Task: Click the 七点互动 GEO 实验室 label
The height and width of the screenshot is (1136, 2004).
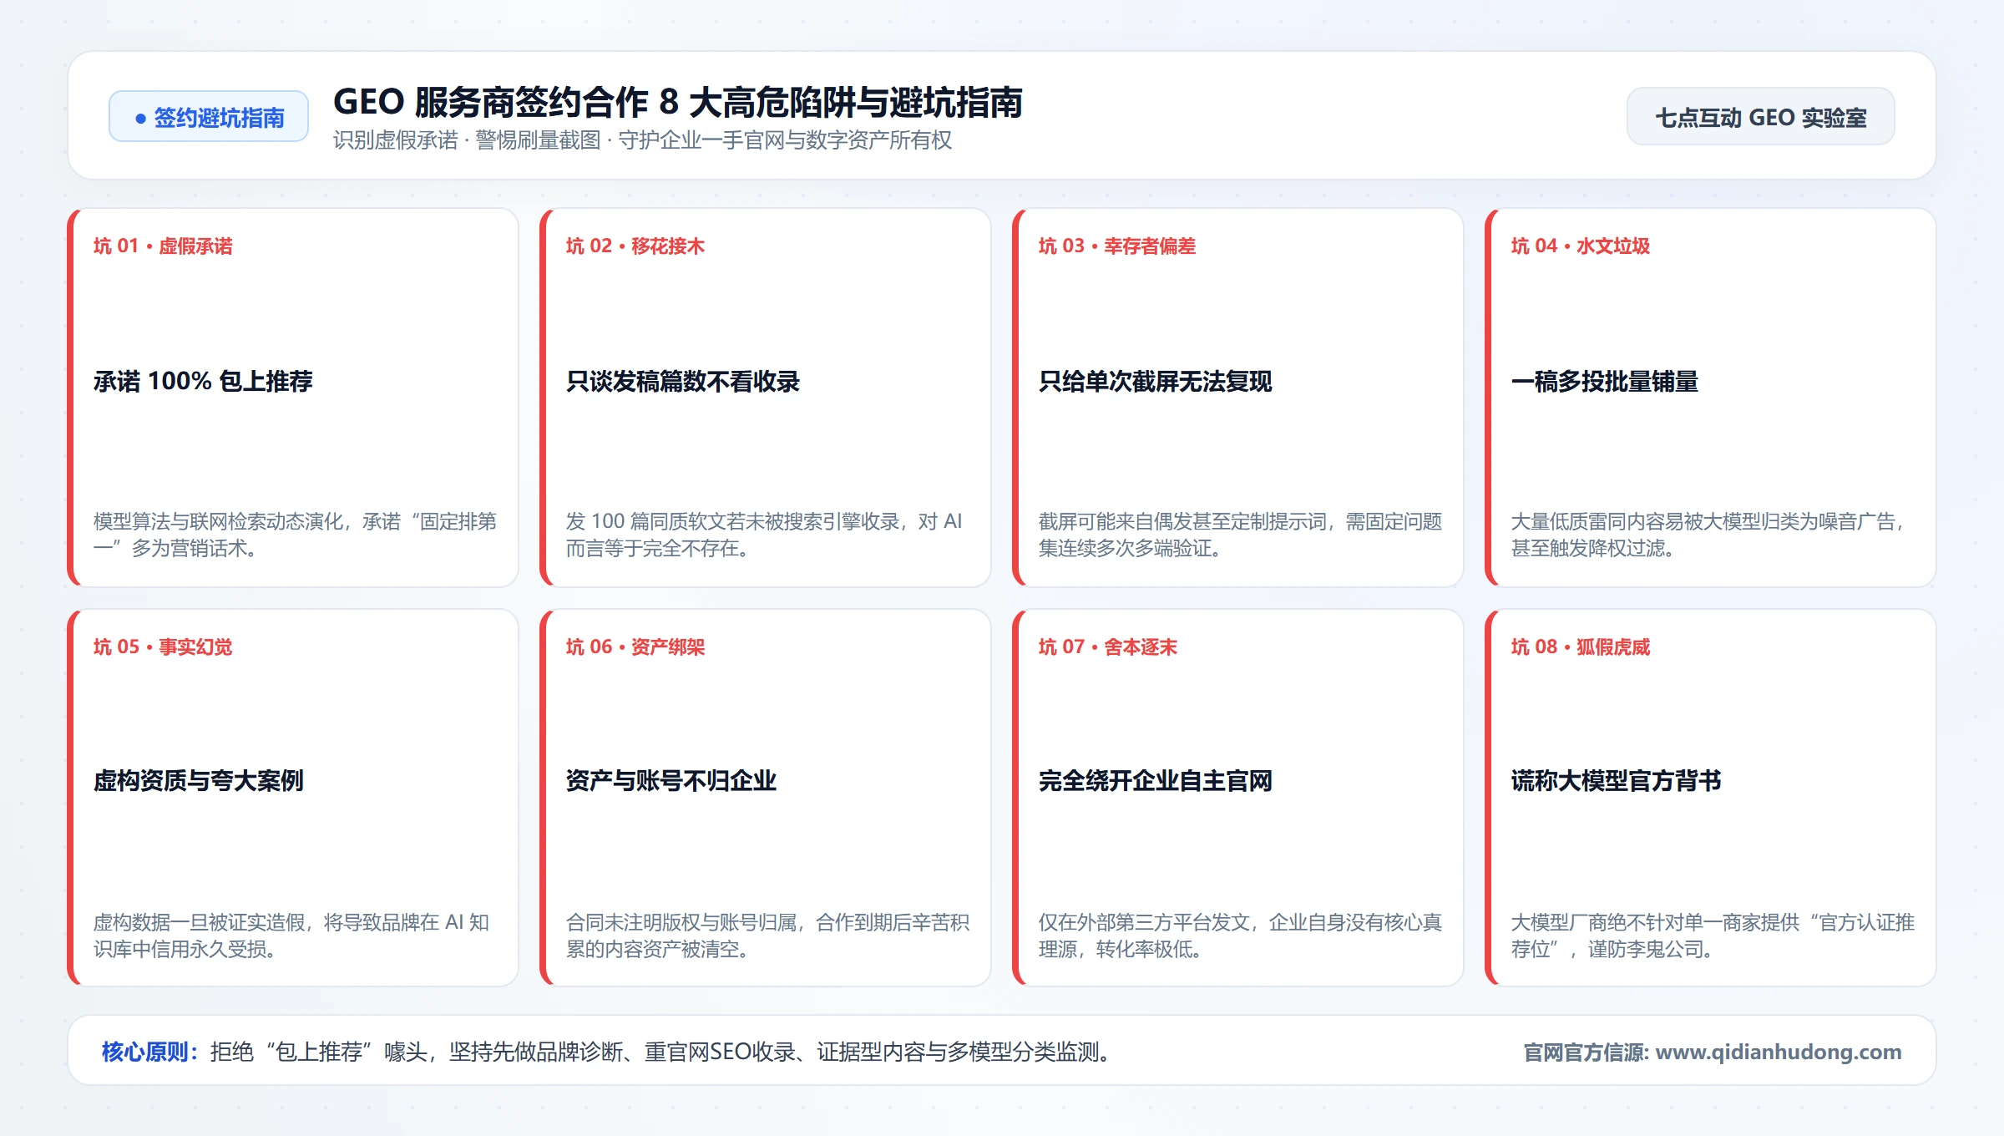Action: click(1760, 117)
